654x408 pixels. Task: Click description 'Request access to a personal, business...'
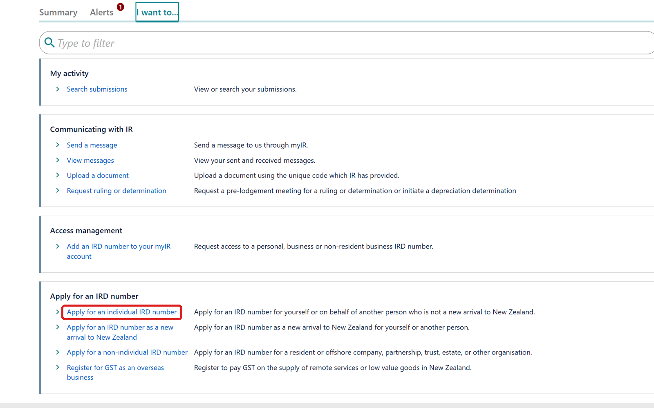pos(314,247)
